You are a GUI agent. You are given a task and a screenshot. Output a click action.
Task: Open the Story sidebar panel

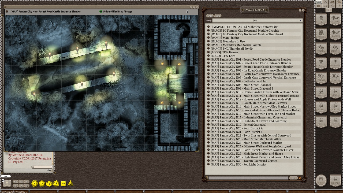pos(321,50)
